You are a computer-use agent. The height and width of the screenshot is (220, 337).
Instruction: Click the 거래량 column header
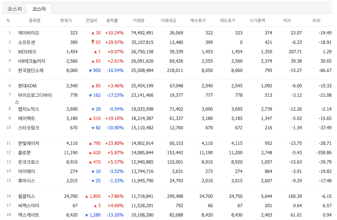(x=138, y=21)
